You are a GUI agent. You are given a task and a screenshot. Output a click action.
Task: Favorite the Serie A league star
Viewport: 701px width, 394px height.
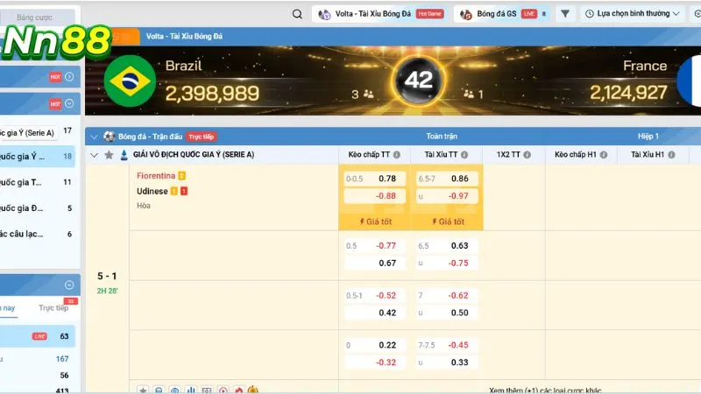[109, 155]
